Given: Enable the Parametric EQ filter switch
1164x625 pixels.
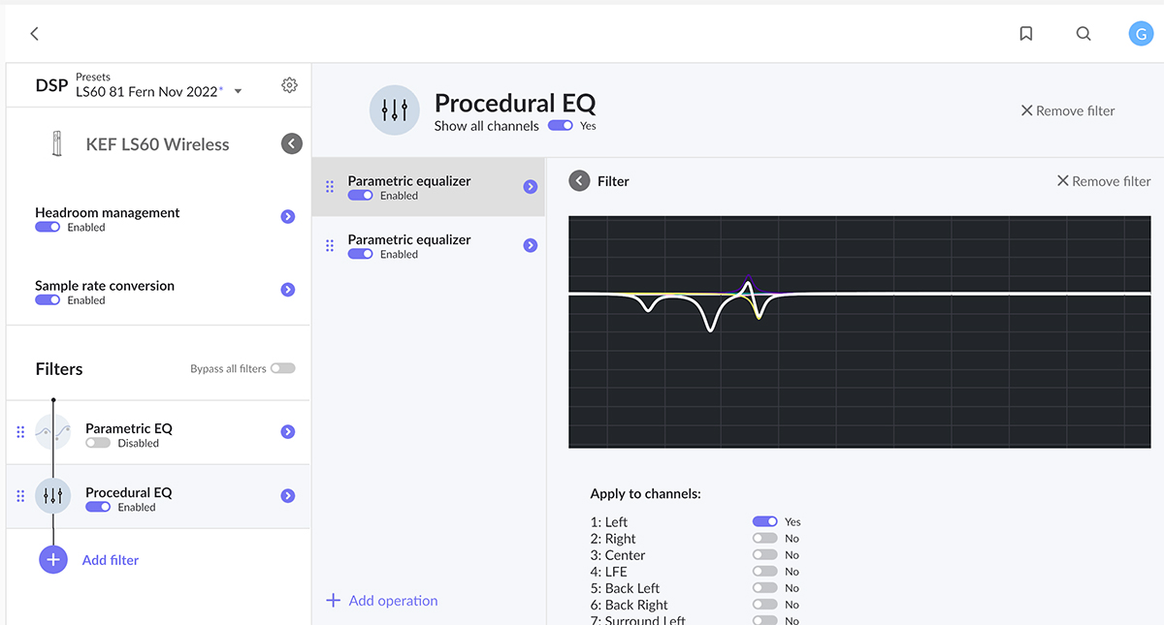Looking at the screenshot, I should (98, 443).
